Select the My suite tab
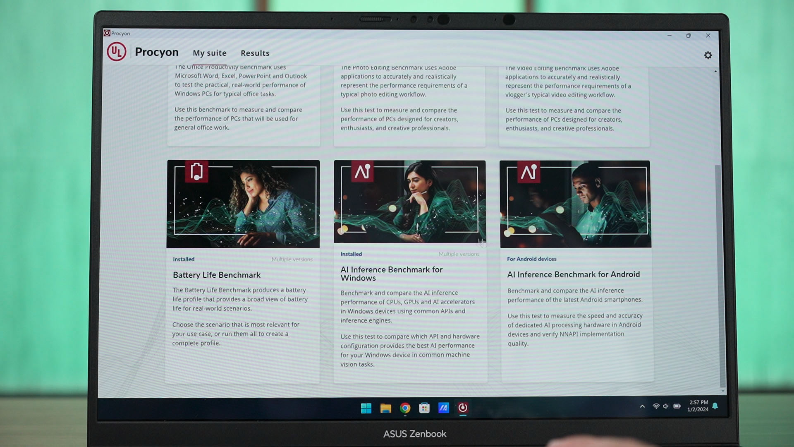 tap(210, 53)
